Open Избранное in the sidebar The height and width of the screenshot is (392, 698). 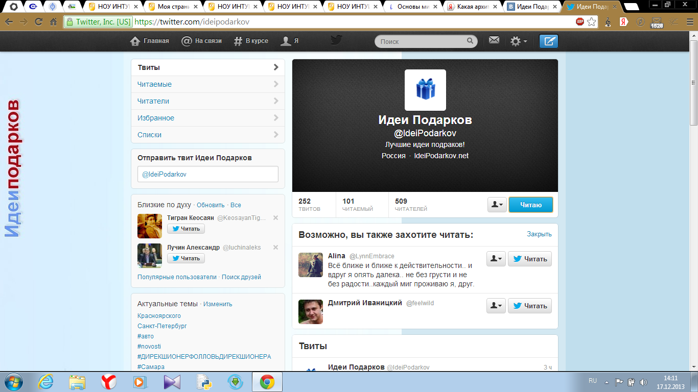pyautogui.click(x=208, y=118)
